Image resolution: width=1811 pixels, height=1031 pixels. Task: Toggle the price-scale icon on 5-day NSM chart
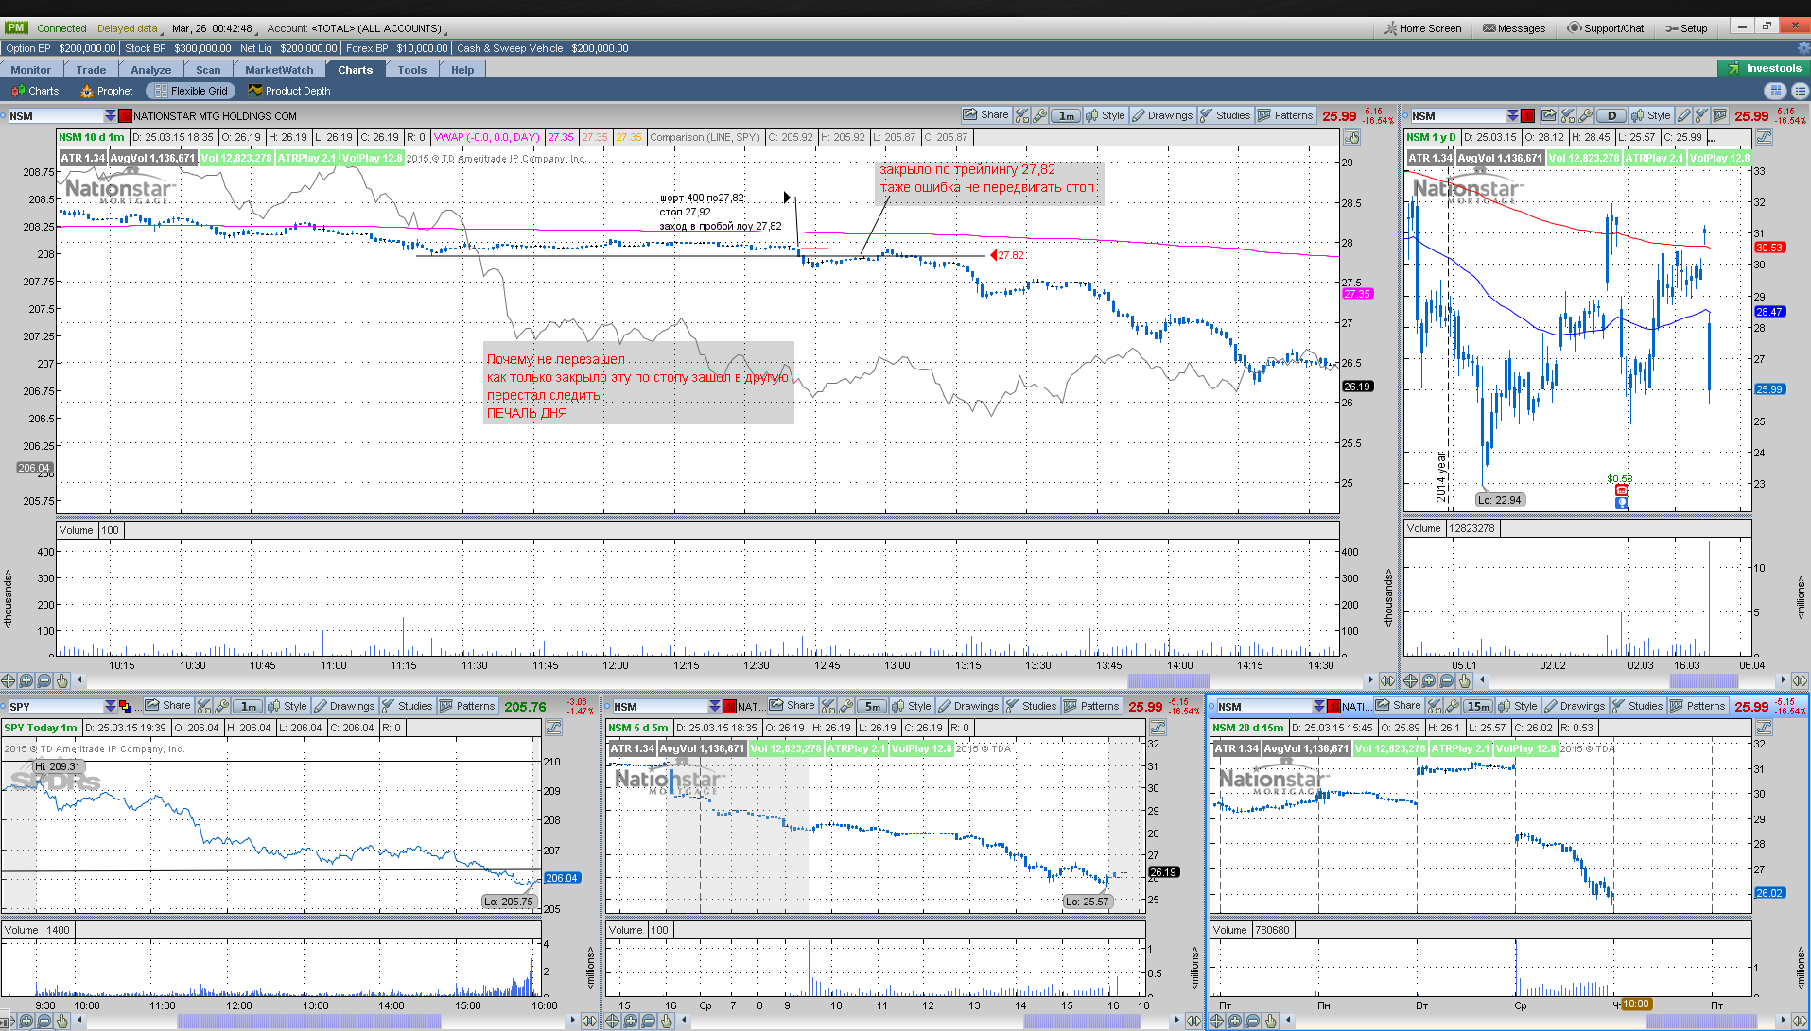tap(1158, 728)
